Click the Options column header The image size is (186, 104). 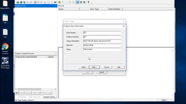(52, 57)
